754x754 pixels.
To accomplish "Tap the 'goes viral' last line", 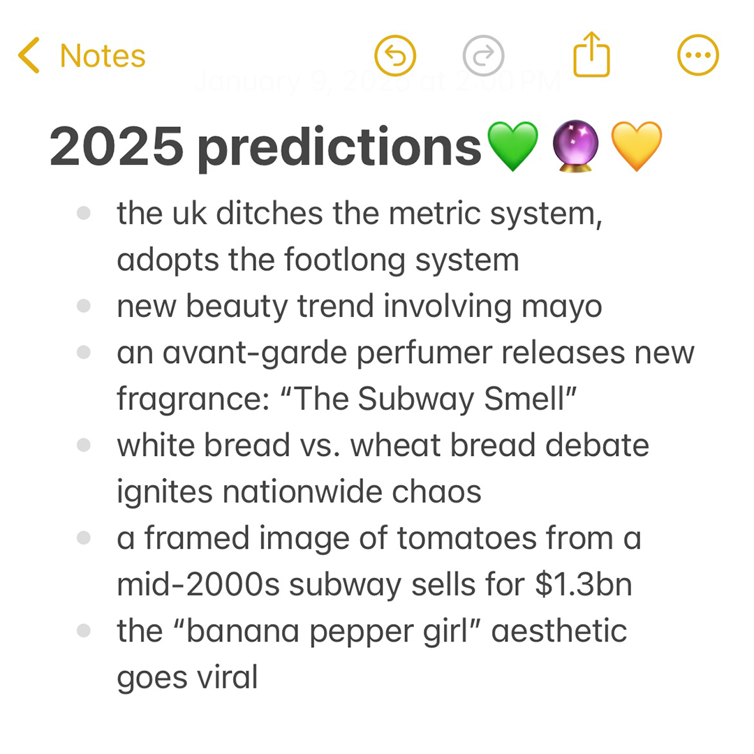I will coord(188,678).
